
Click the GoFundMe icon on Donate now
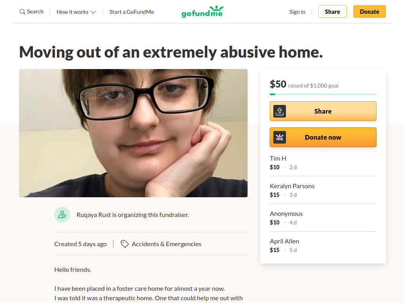(280, 137)
